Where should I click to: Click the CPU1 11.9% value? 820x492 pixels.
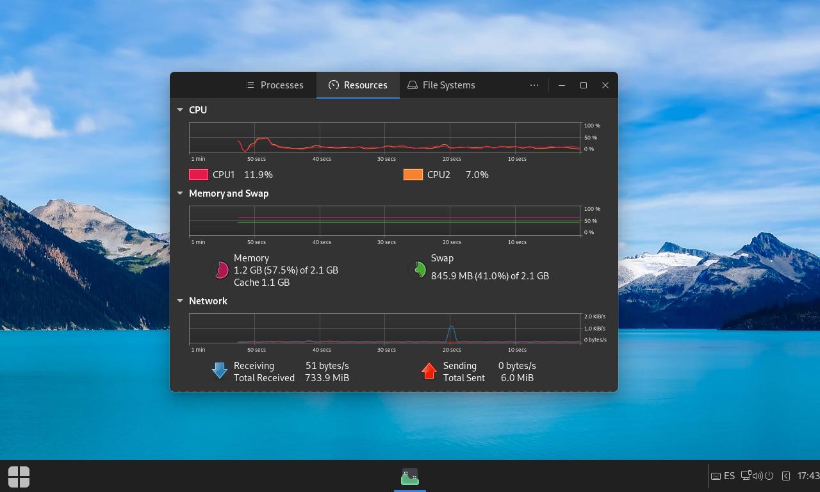coord(258,175)
